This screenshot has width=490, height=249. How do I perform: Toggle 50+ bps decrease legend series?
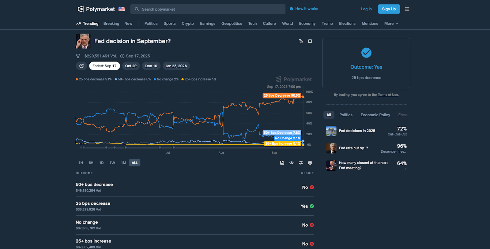133,79
